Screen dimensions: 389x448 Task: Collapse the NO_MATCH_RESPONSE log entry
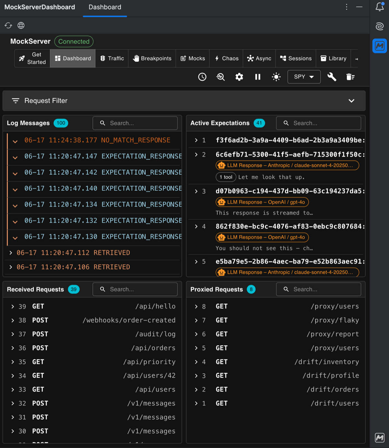(15, 141)
